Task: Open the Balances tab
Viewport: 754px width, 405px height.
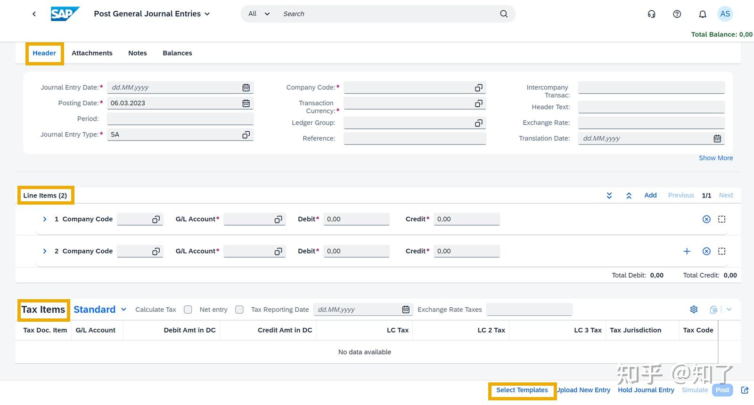Action: [177, 53]
